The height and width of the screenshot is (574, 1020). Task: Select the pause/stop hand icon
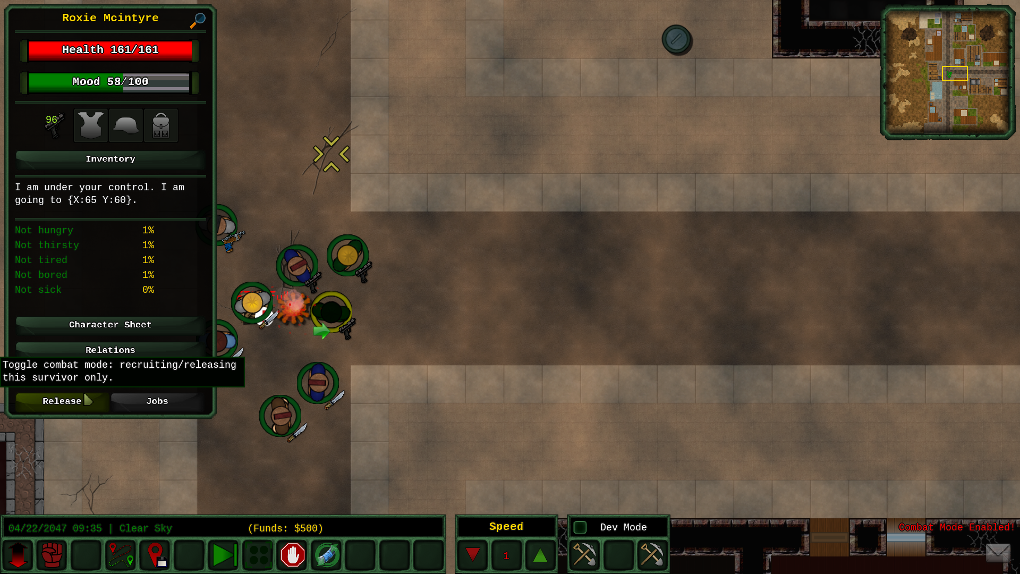(292, 555)
